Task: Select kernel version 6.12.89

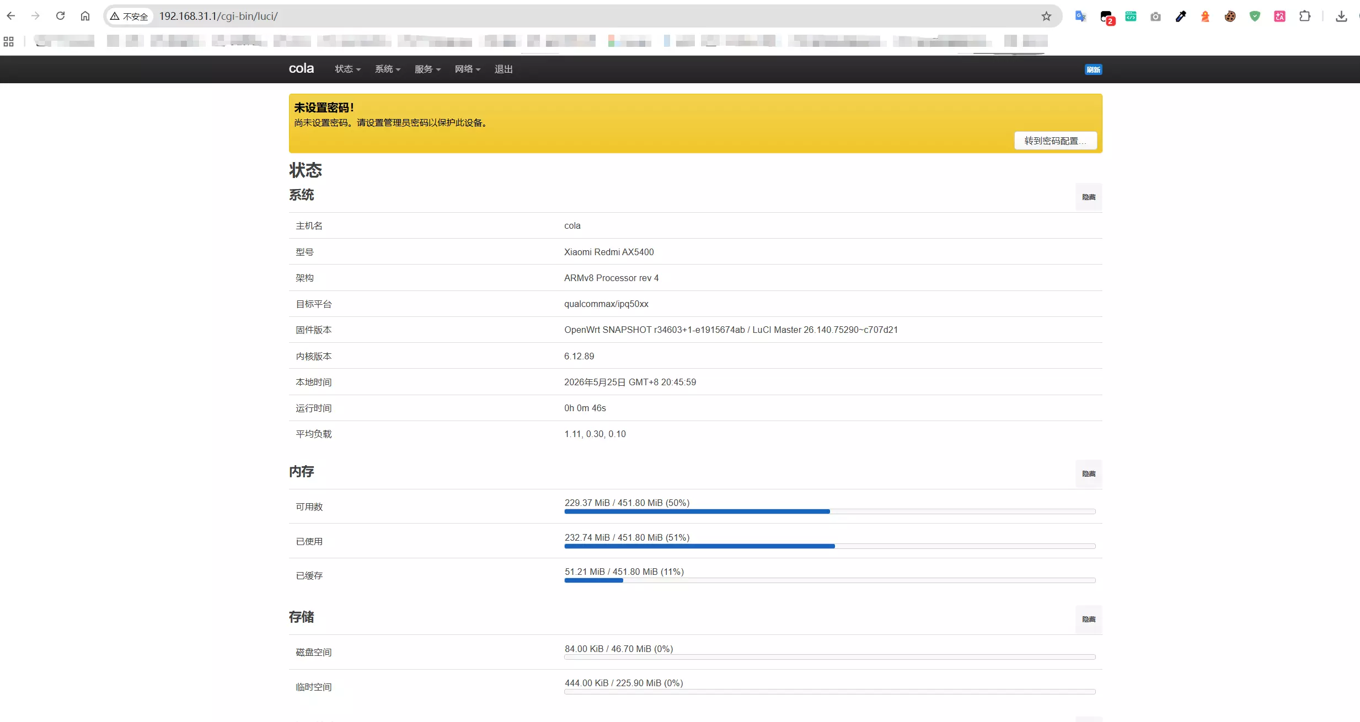Action: [579, 356]
